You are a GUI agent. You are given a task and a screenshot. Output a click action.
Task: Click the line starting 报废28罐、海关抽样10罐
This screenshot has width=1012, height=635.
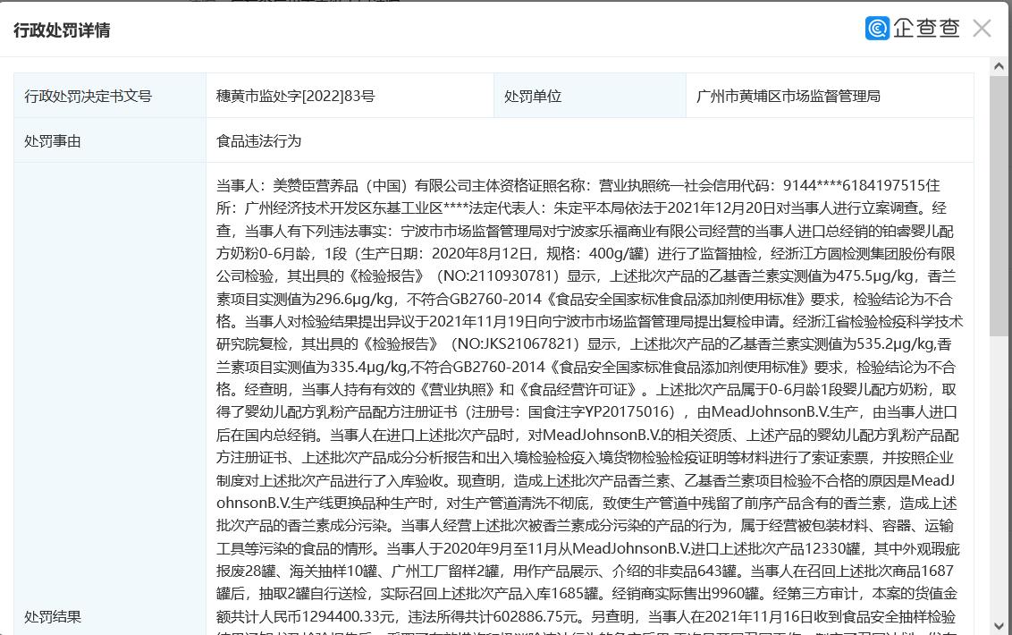pos(585,571)
